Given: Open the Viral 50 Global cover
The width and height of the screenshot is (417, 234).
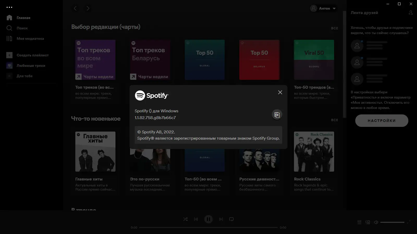Looking at the screenshot, I should [314, 60].
